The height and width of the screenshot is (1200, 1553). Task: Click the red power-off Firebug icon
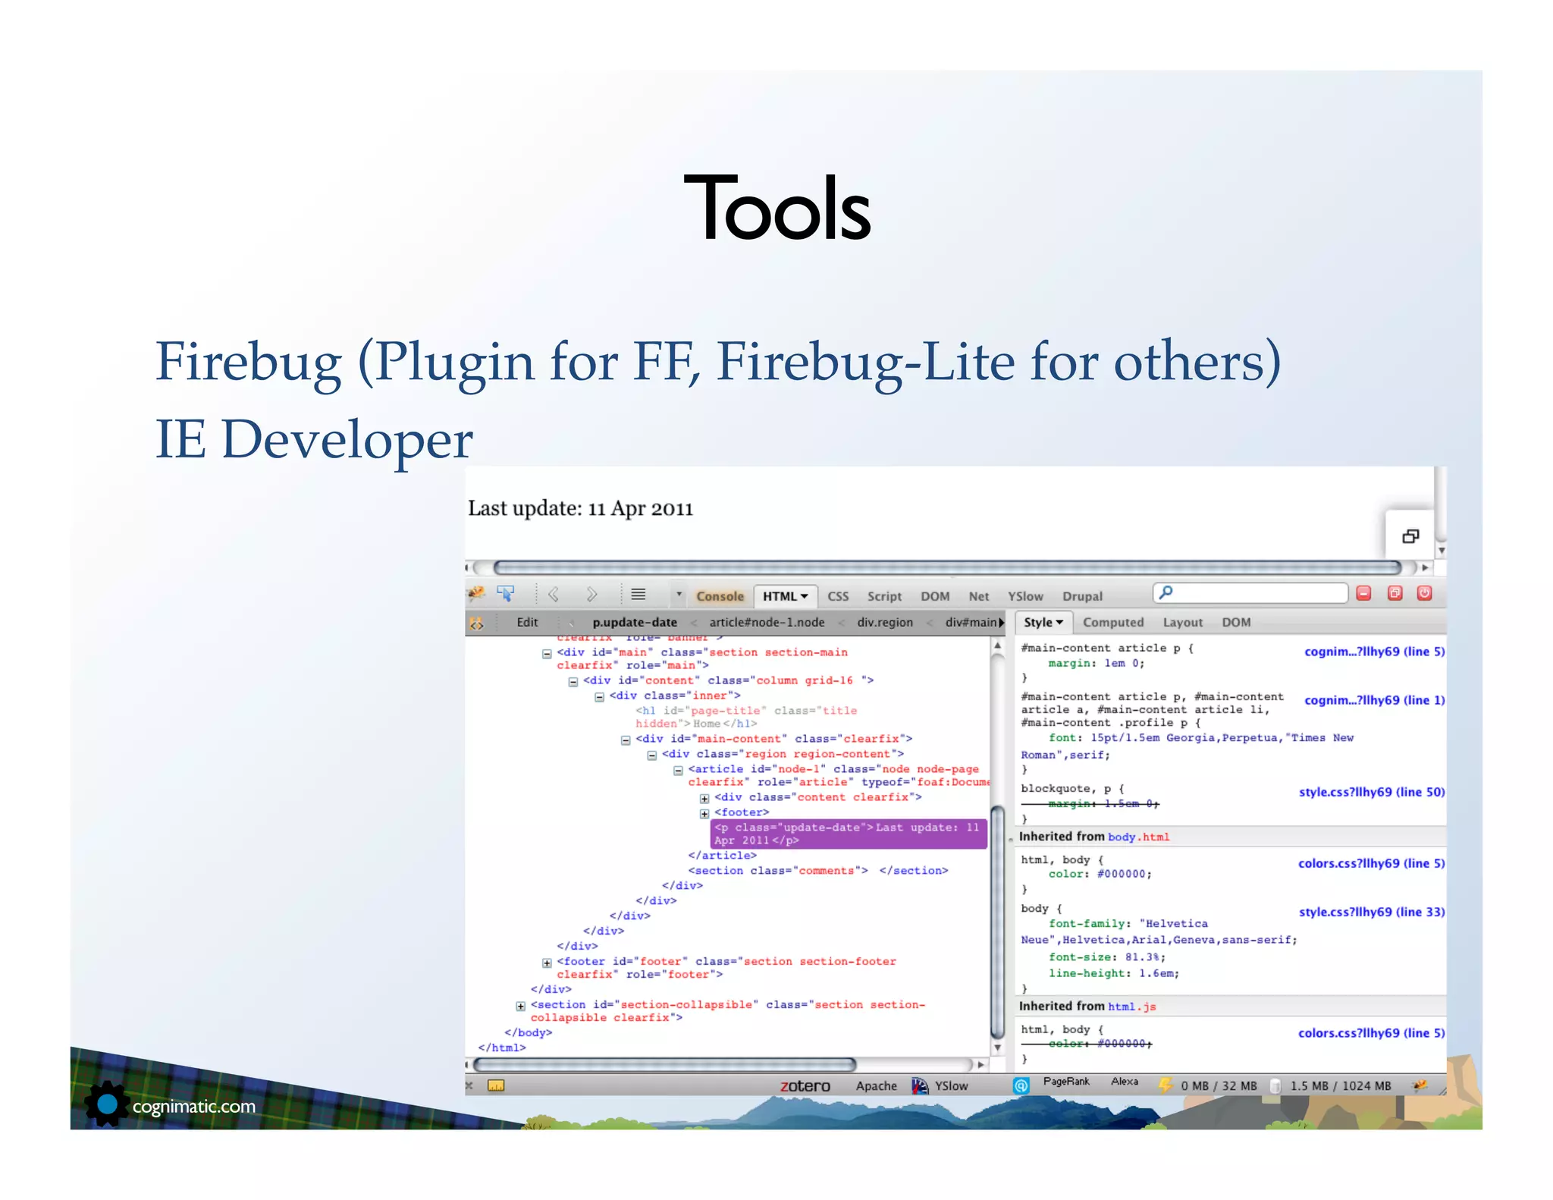tap(1425, 594)
